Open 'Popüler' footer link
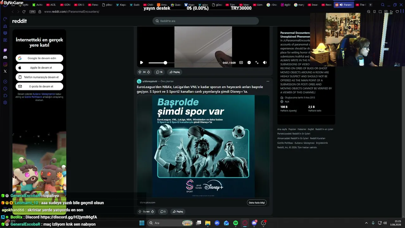The width and height of the screenshot is (405, 228). click(x=292, y=129)
